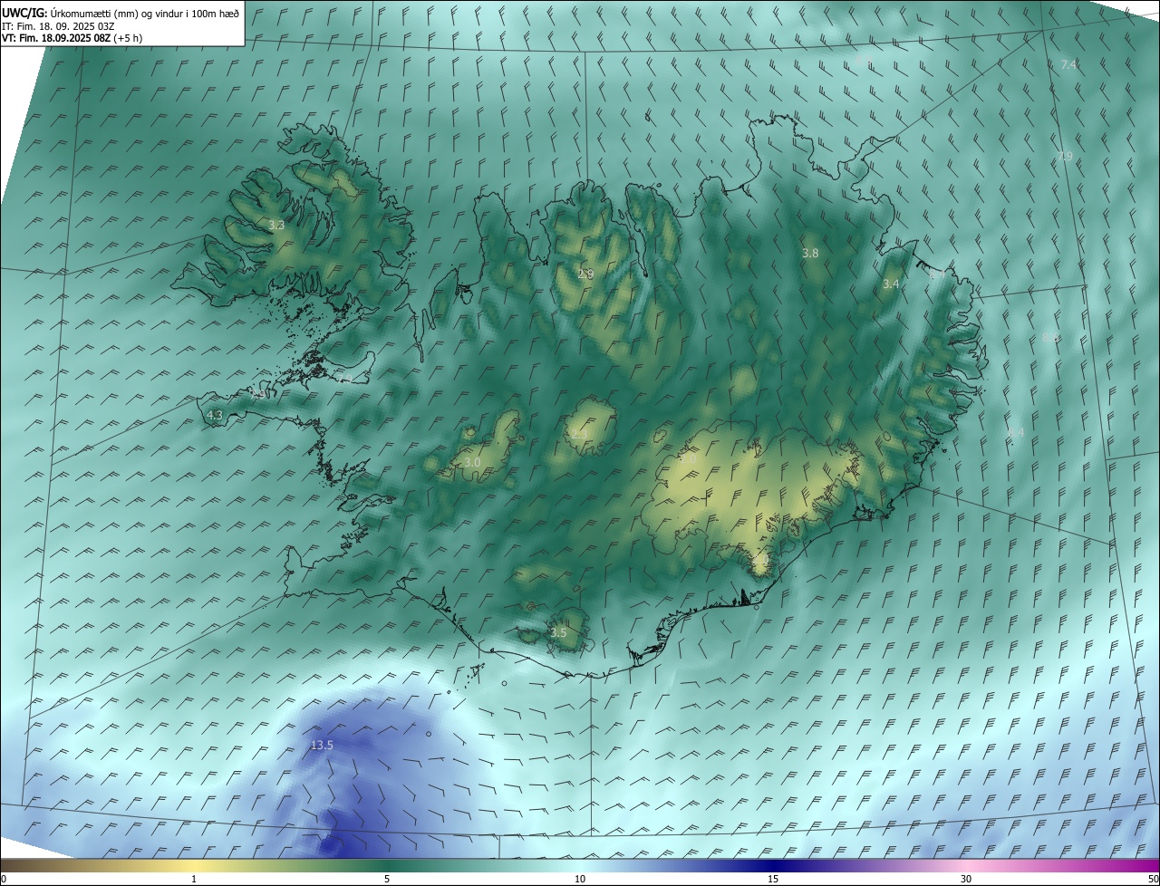Image resolution: width=1160 pixels, height=886 pixels.
Task: Click the colorbar tick label 30
Action: (x=966, y=879)
